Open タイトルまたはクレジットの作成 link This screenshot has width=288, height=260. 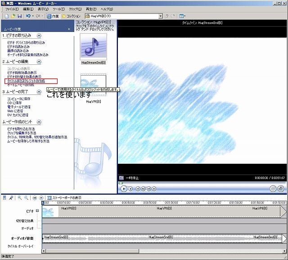(x=26, y=81)
